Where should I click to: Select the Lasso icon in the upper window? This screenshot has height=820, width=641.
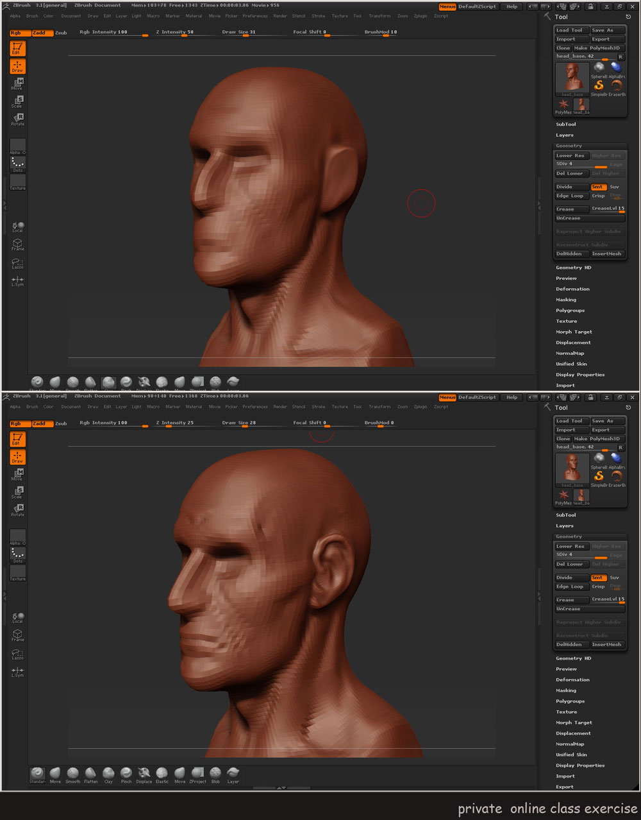click(17, 263)
